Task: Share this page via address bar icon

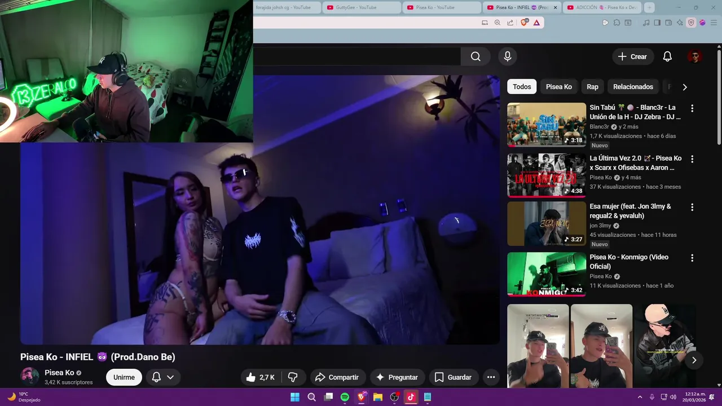Action: click(x=510, y=23)
